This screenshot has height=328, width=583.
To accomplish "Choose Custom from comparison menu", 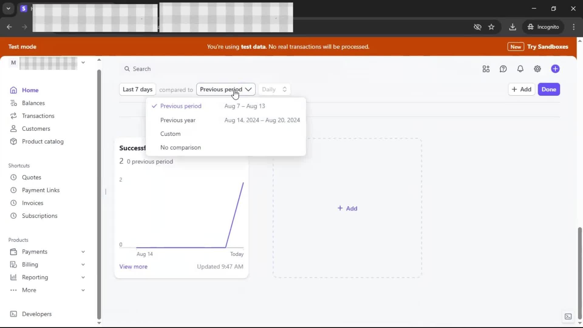I will click(x=170, y=134).
